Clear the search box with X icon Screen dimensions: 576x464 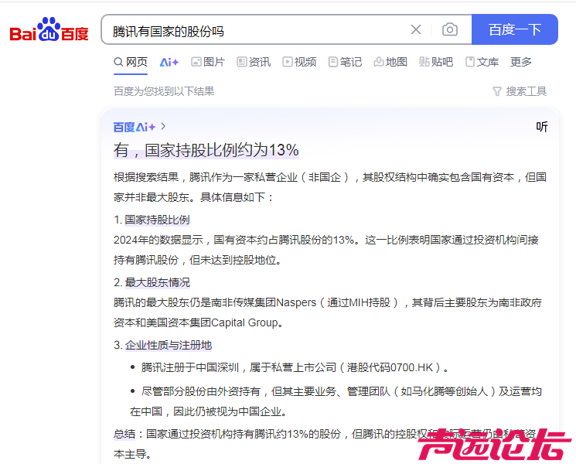[x=416, y=29]
